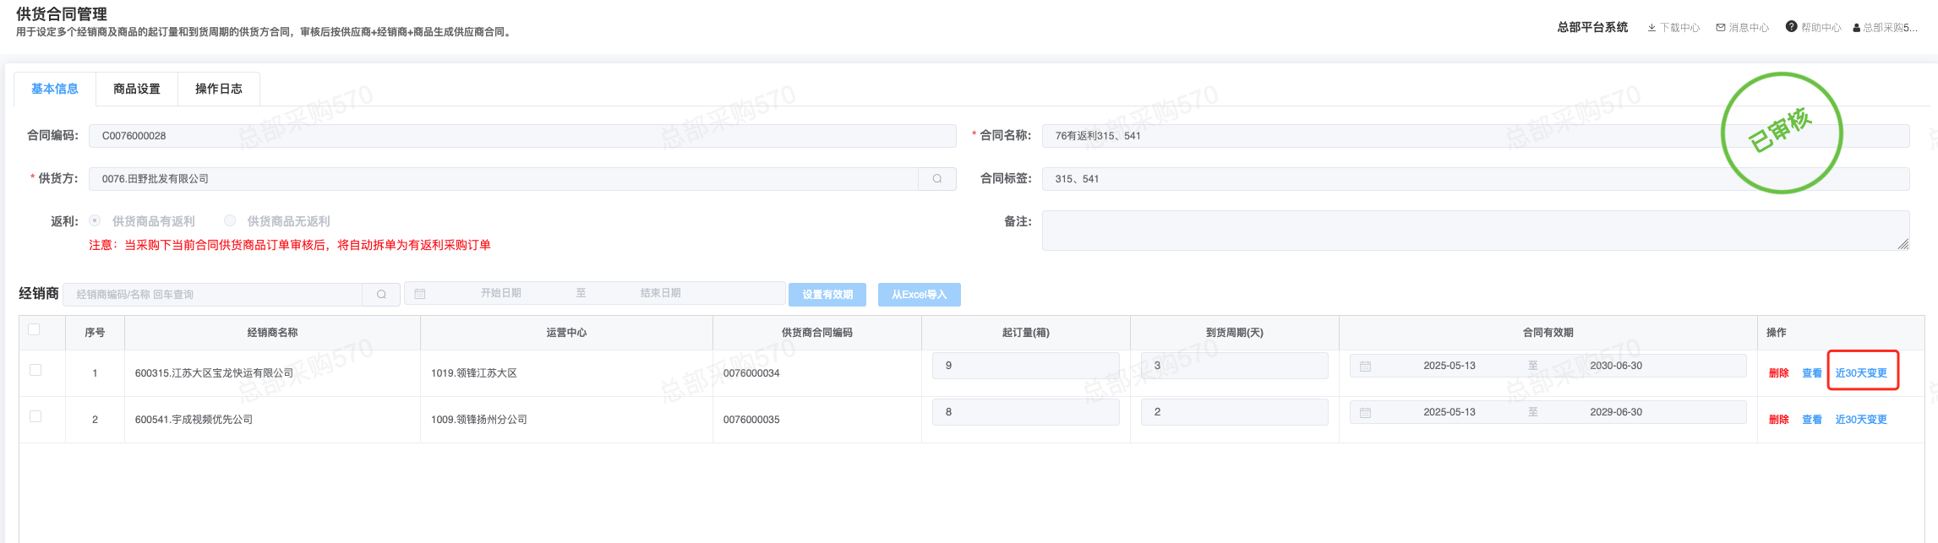Click 到货周期 field with value 2

[1235, 412]
